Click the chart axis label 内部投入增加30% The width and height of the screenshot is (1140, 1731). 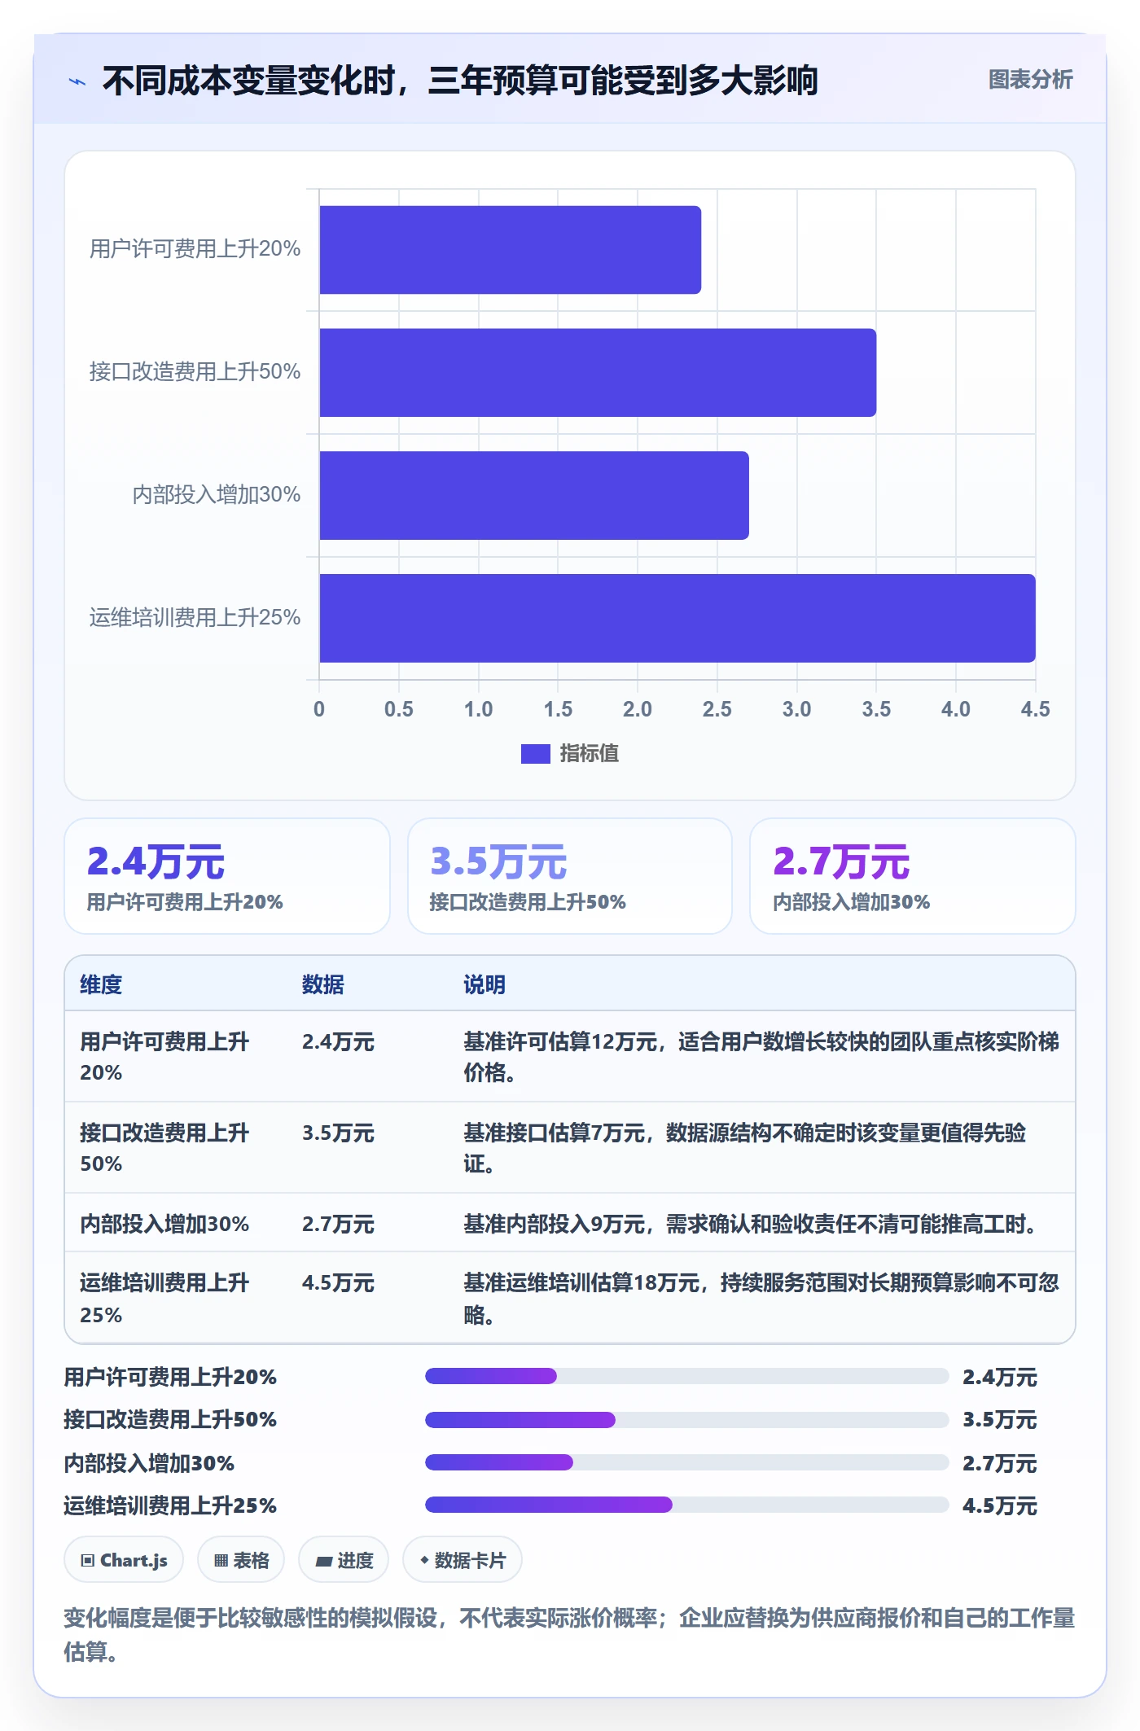click(x=217, y=494)
